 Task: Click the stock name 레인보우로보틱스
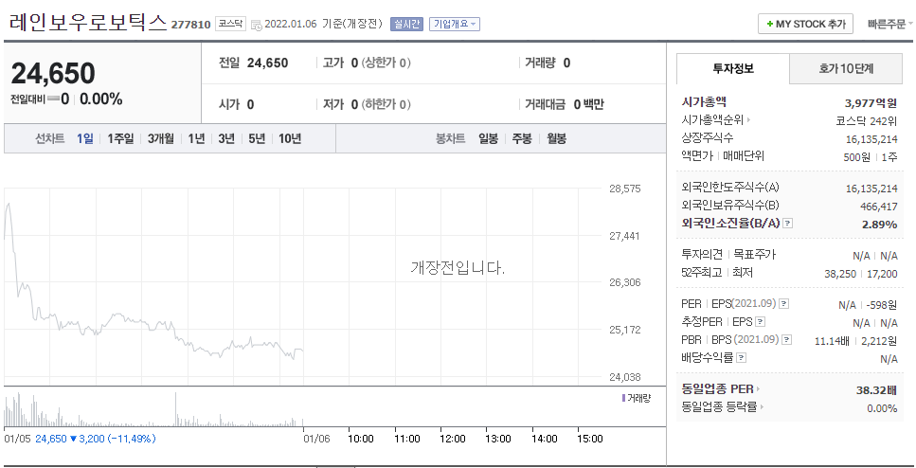click(88, 23)
